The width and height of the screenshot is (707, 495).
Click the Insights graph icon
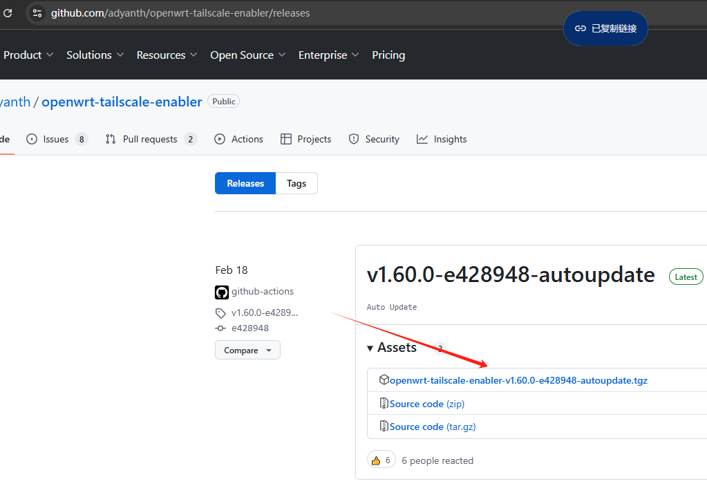click(x=422, y=139)
